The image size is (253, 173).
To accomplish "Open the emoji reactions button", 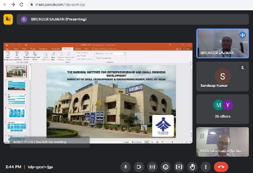I will [x=166, y=167].
